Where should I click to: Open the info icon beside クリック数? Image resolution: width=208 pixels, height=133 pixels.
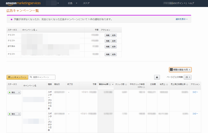pos(126,84)
